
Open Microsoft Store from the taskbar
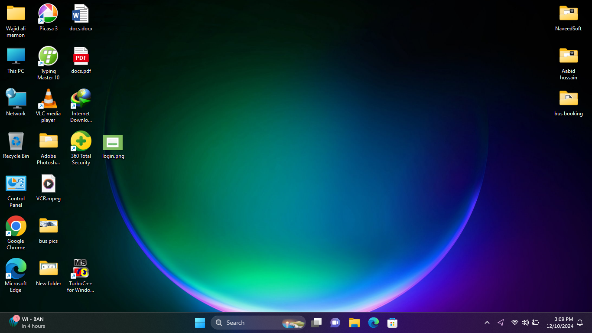pyautogui.click(x=393, y=323)
